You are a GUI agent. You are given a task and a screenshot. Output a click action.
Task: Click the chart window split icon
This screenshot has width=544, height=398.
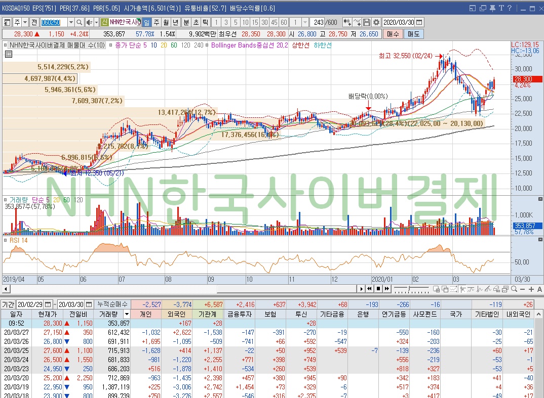pyautogui.click(x=437, y=289)
